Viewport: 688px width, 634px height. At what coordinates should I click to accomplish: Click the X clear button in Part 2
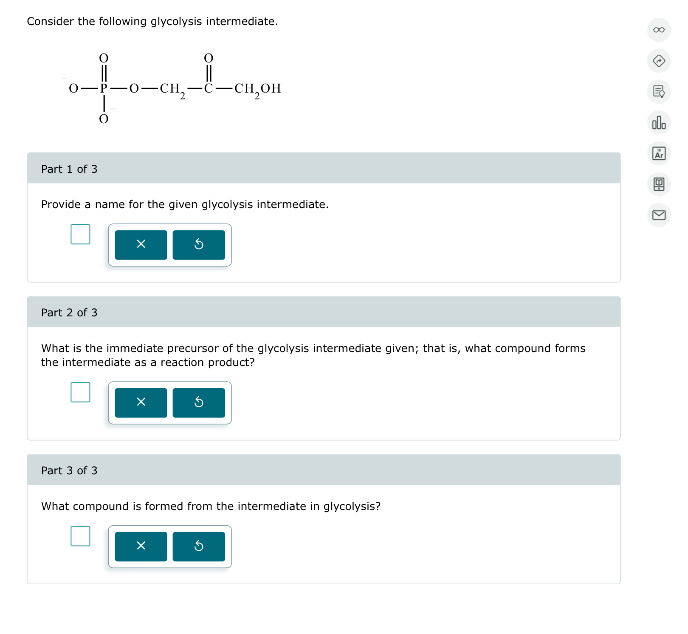(x=141, y=403)
